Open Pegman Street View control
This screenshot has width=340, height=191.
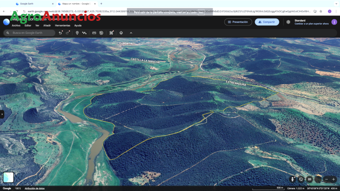pos(292,179)
